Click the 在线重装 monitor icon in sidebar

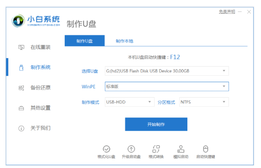(21, 47)
